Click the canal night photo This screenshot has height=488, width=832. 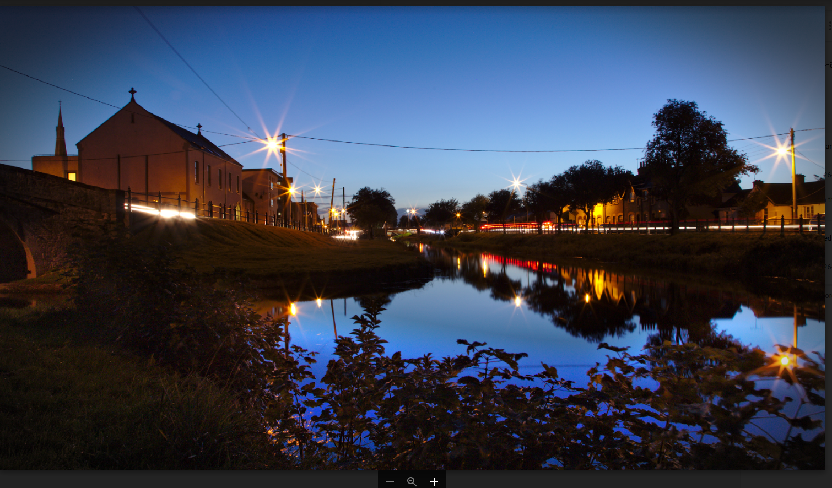coord(412,238)
